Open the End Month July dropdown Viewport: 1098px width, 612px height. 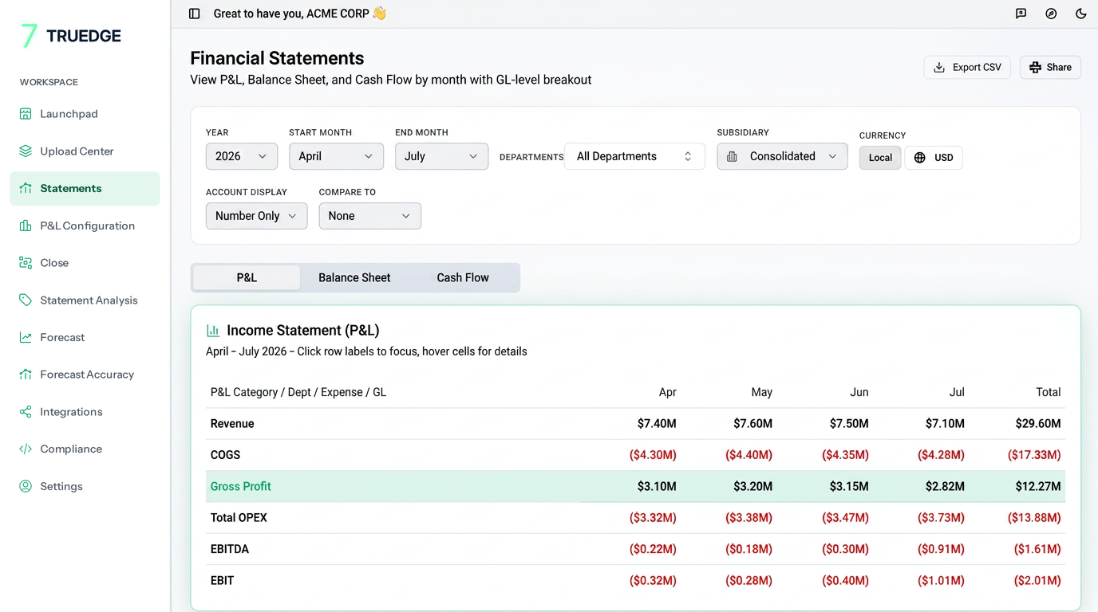coord(441,156)
